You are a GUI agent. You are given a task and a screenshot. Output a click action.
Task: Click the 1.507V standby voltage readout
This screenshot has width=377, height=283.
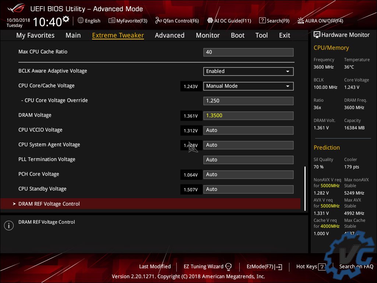point(191,189)
